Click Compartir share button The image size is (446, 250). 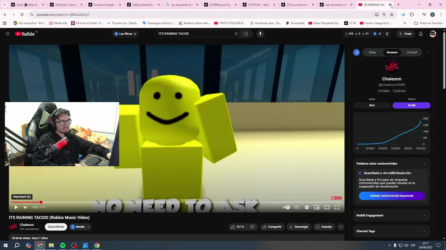[272, 227]
